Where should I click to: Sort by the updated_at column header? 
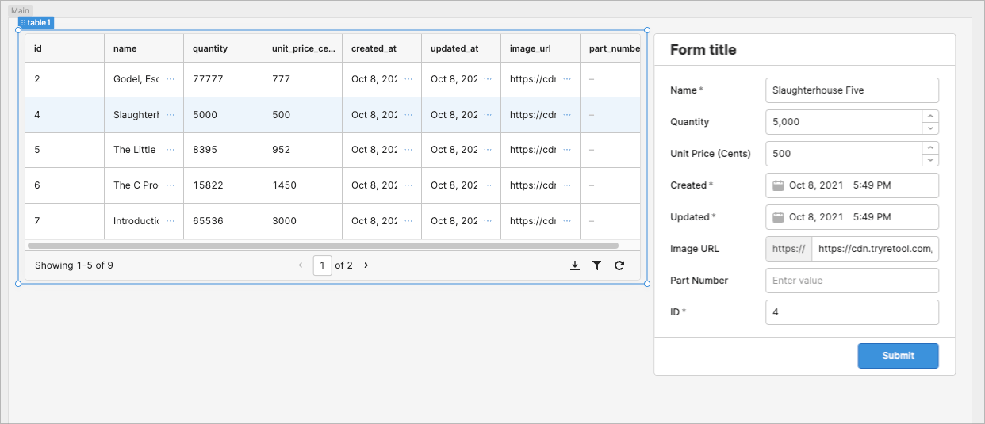pyautogui.click(x=461, y=48)
